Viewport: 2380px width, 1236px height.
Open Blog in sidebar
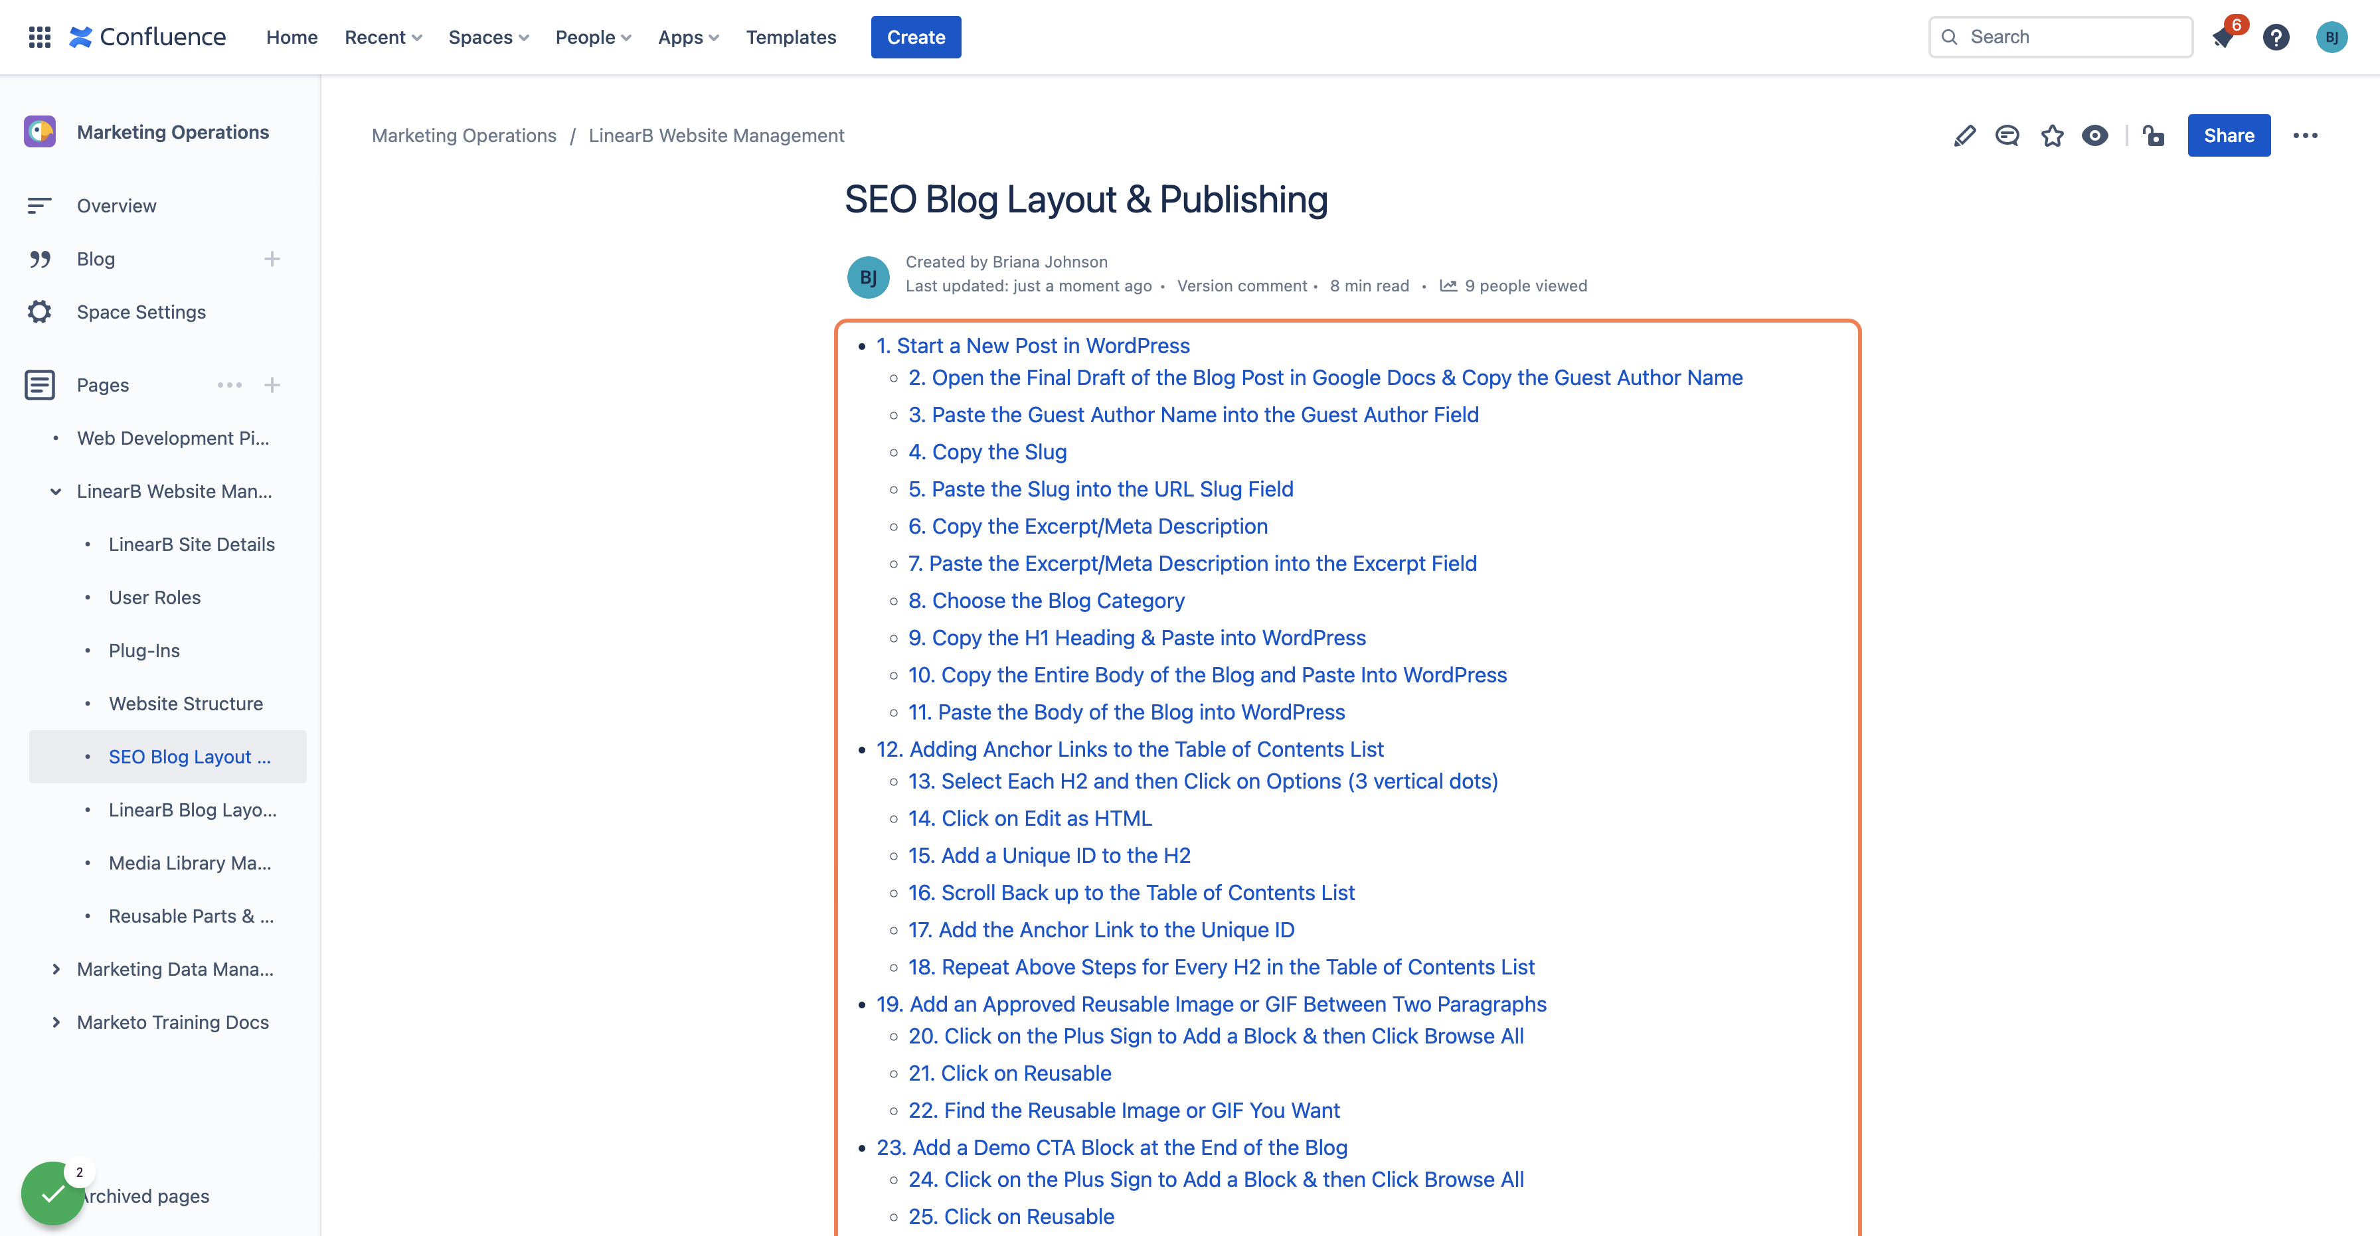(x=96, y=259)
